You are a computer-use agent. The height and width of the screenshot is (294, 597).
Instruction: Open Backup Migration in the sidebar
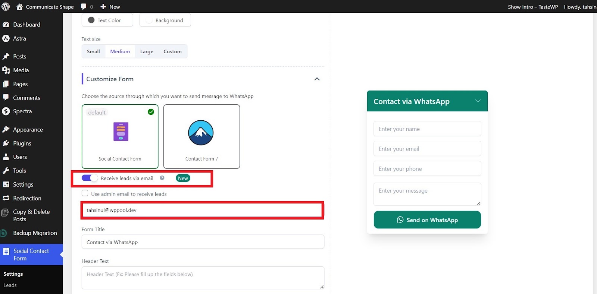[35, 233]
